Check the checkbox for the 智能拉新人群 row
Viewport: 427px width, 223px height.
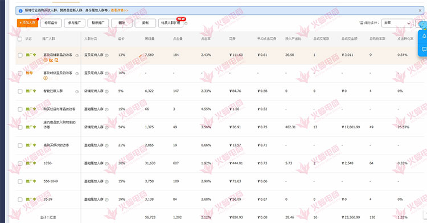click(x=20, y=91)
